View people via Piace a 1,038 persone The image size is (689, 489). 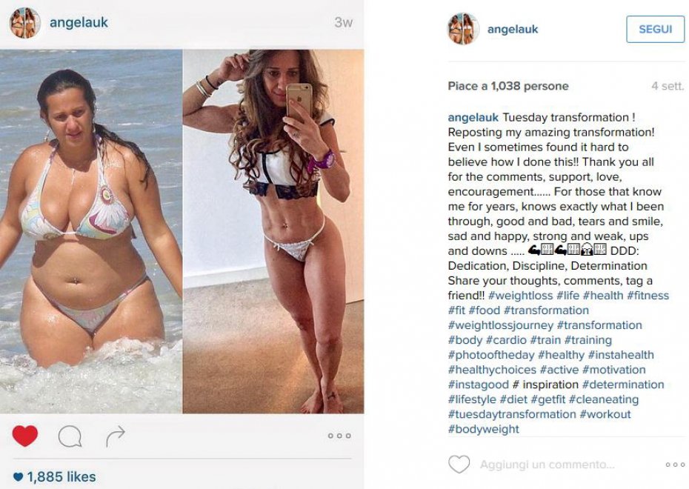(508, 86)
